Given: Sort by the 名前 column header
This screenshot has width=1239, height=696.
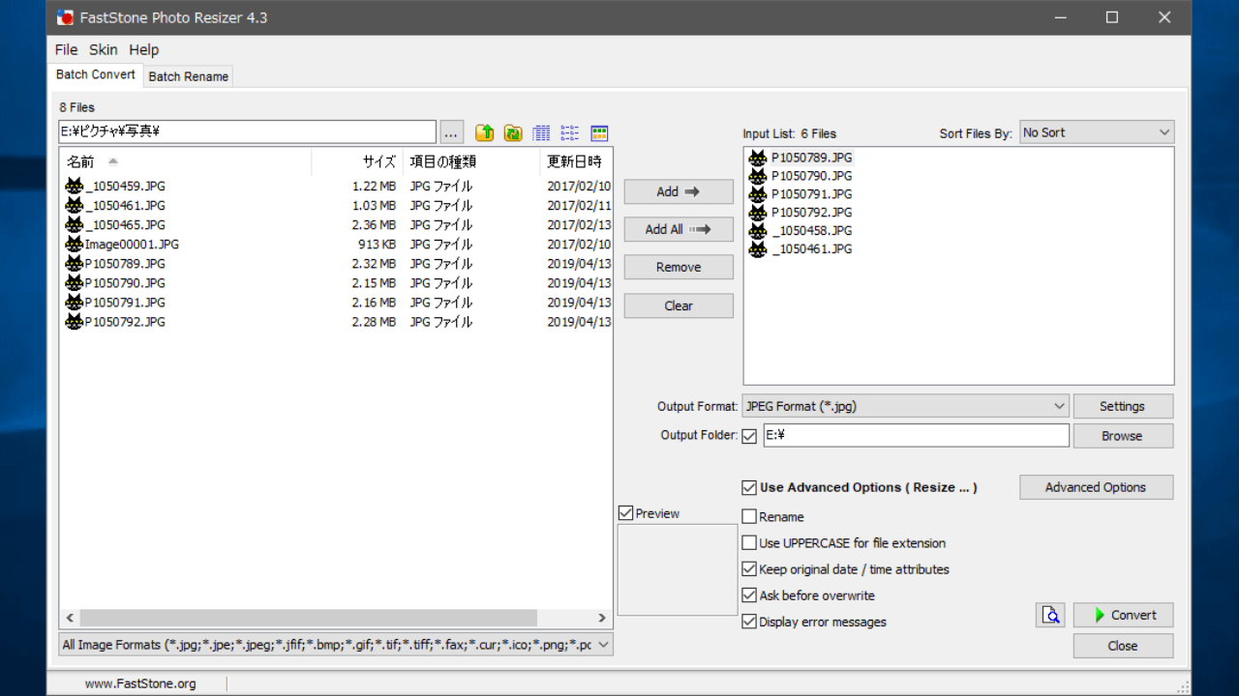Looking at the screenshot, I should pyautogui.click(x=186, y=161).
